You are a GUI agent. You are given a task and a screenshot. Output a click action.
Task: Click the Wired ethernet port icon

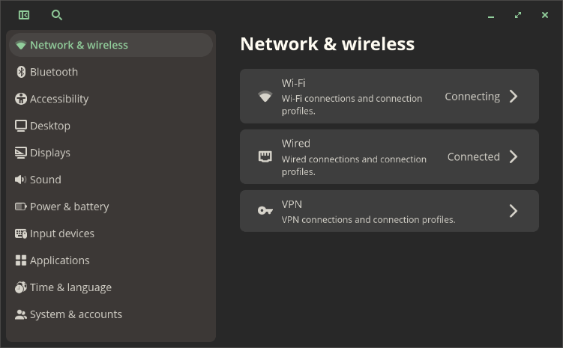click(265, 156)
